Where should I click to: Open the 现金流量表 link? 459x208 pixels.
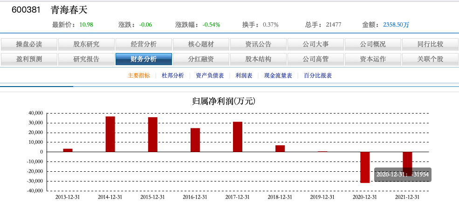click(x=278, y=76)
